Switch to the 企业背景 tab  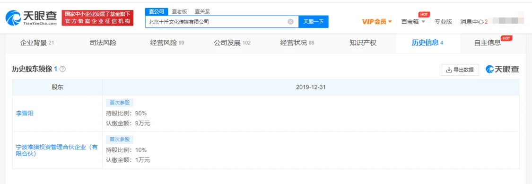pyautogui.click(x=37, y=43)
